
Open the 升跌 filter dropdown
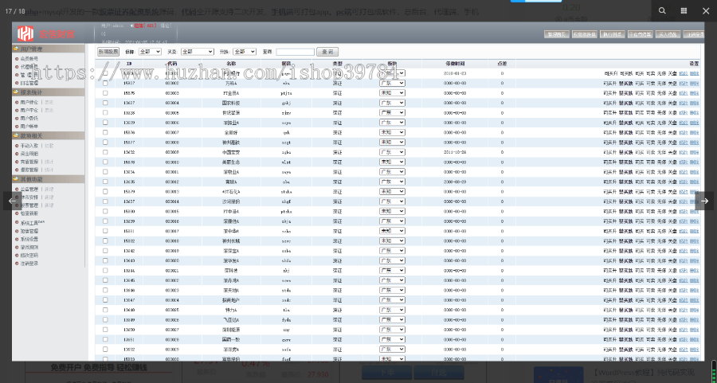[x=243, y=51]
